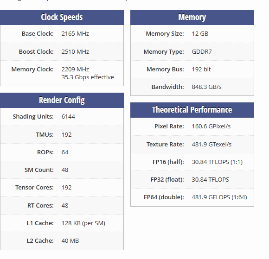
Task: Click the Pixel Rate 160.6 GPixel/s value
Action: (211, 126)
